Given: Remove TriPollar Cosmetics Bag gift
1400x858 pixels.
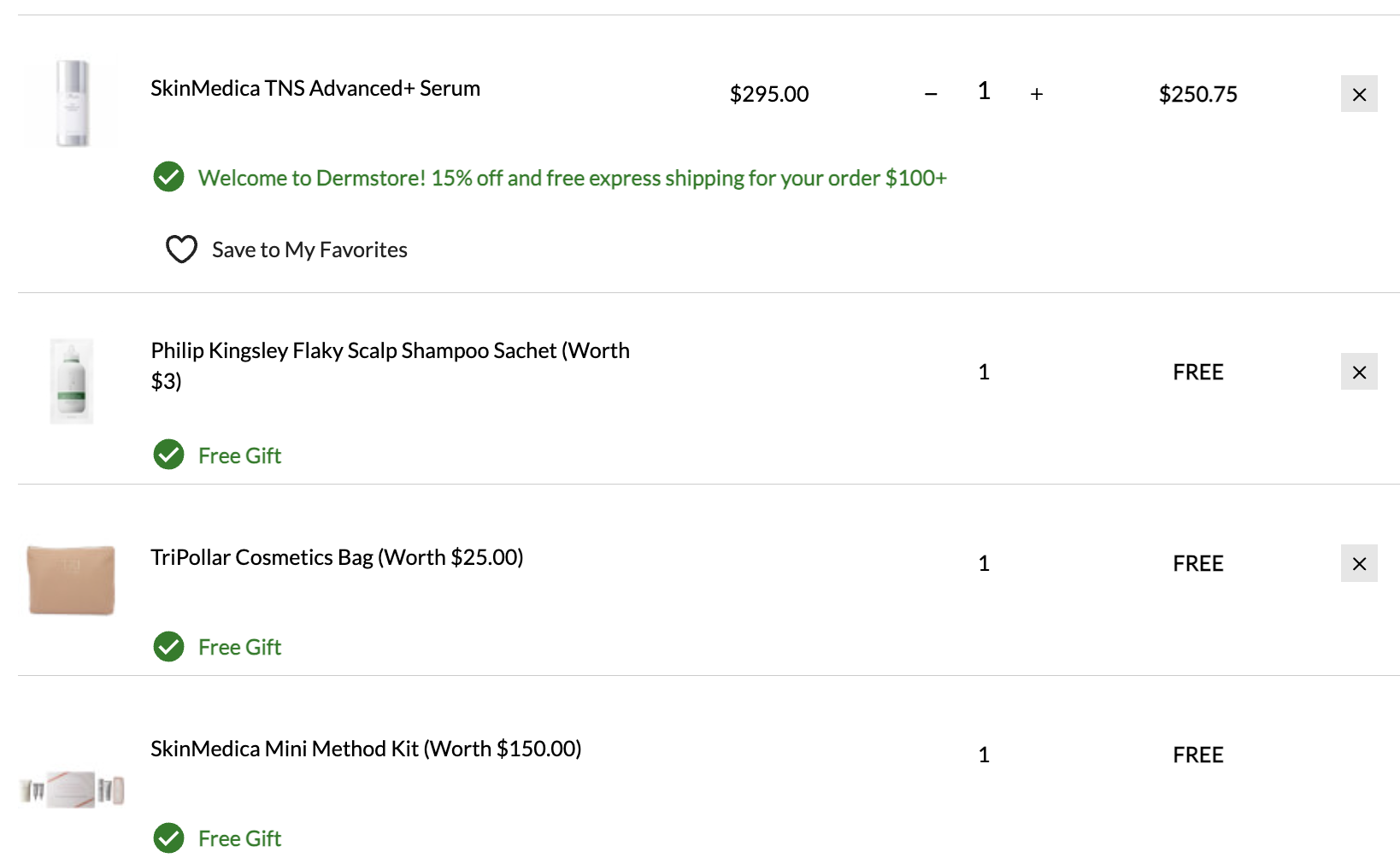Looking at the screenshot, I should pyautogui.click(x=1359, y=563).
